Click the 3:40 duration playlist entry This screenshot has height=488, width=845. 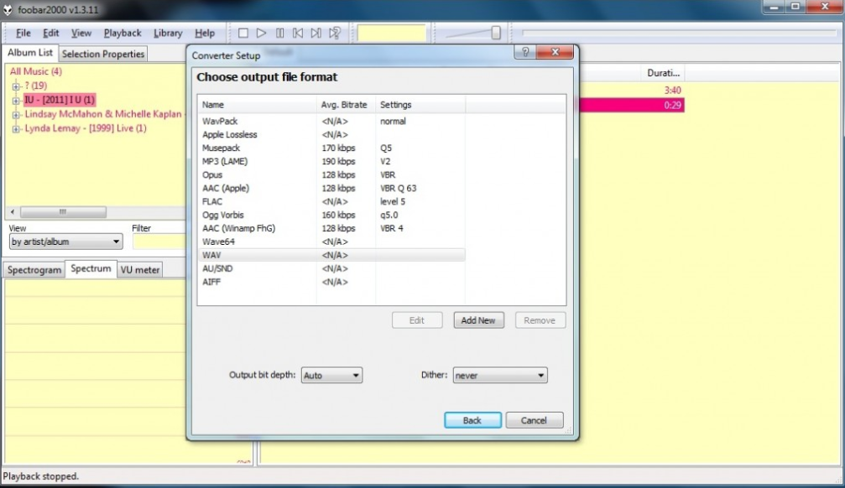pos(672,91)
